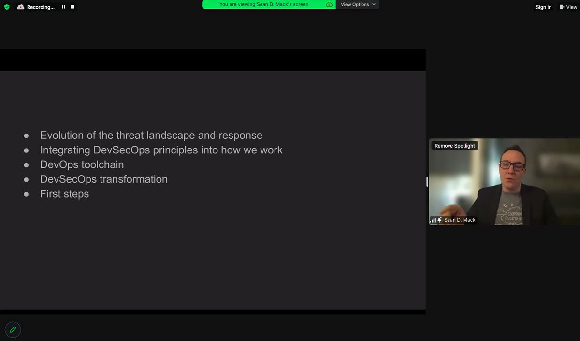This screenshot has height=341, width=580.
Task: Pause the recording
Action: [63, 7]
